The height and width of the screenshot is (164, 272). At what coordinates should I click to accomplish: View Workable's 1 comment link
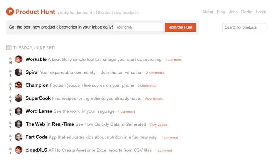pyautogui.click(x=173, y=60)
